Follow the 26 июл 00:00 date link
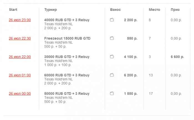The width and height of the screenshot is (194, 120). tap(20, 94)
